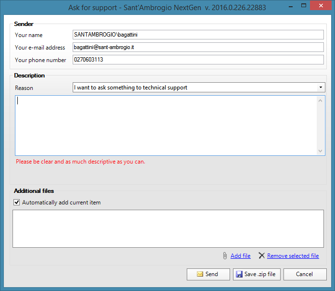Click the 'Your phone number' label
This screenshot has height=291, width=335.
pos(40,60)
